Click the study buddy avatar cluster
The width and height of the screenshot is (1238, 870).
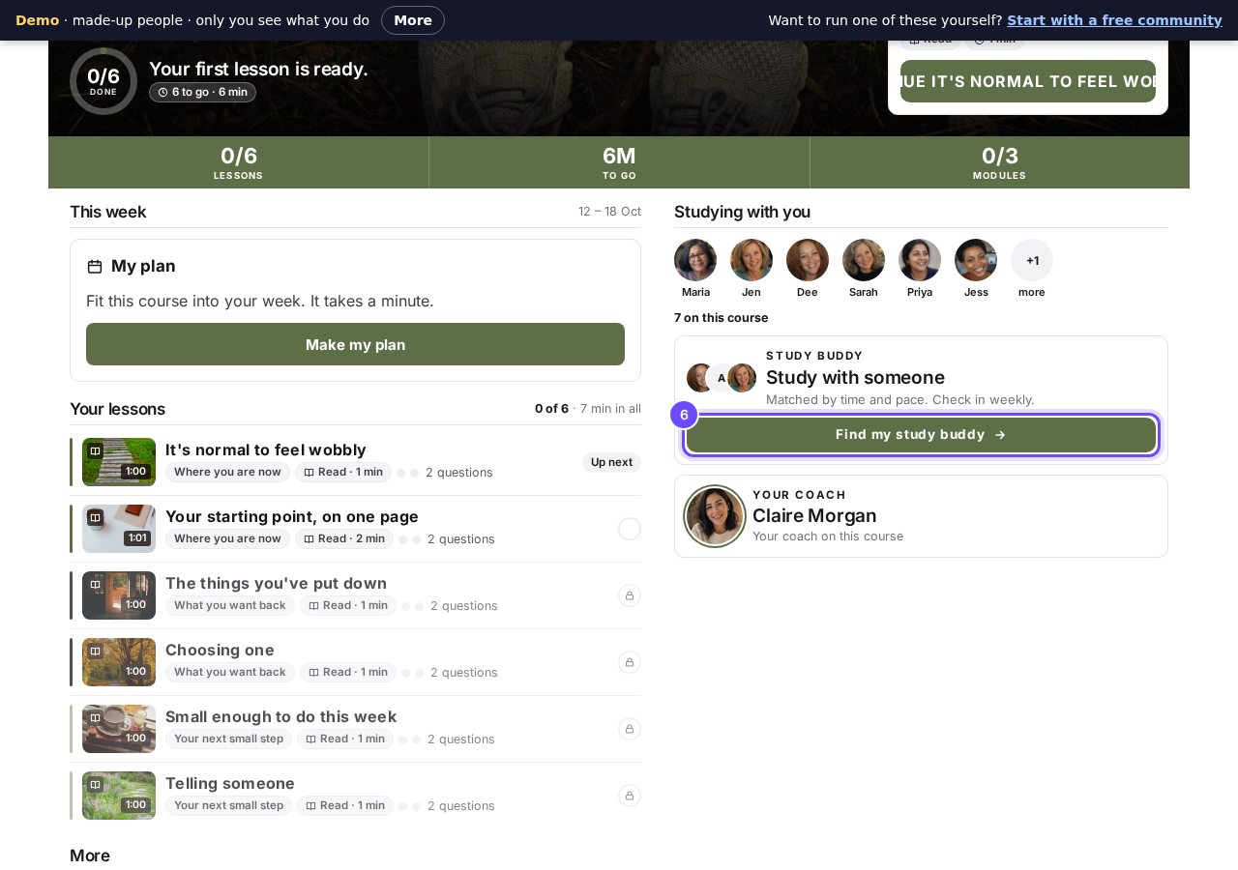click(x=722, y=378)
